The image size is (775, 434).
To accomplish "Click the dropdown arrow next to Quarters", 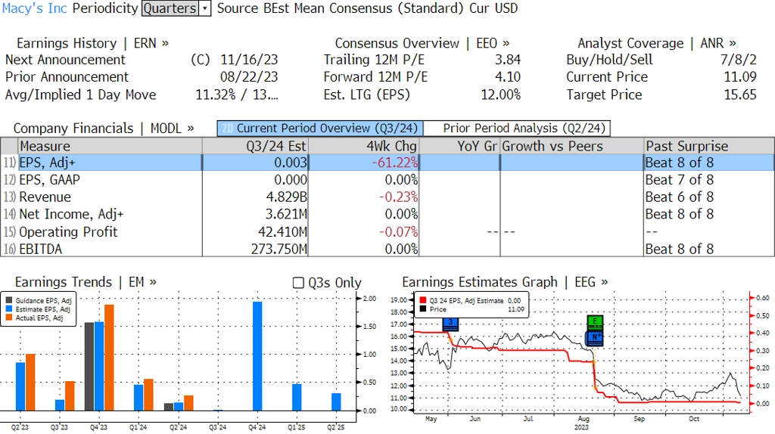I will [x=205, y=8].
